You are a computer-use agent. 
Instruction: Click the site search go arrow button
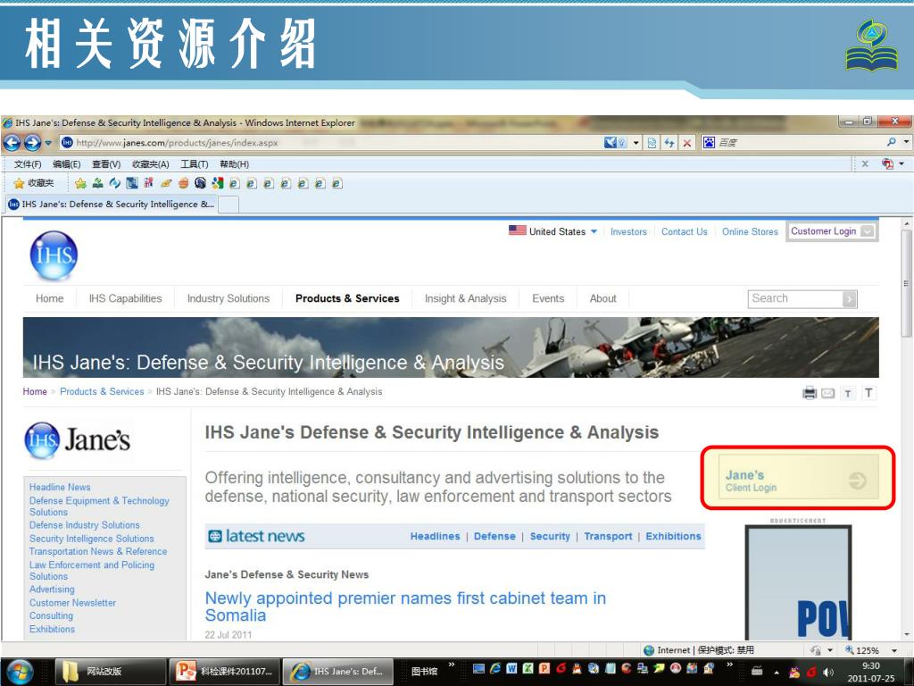coord(850,299)
